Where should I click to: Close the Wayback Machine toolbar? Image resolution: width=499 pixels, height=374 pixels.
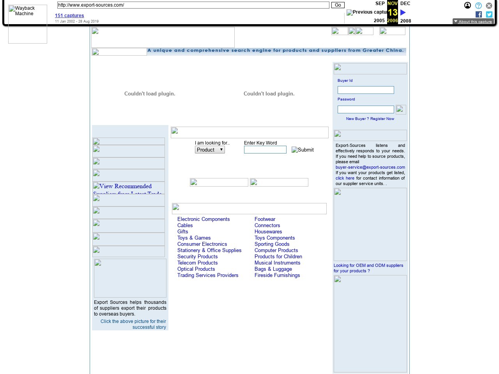(x=489, y=5)
